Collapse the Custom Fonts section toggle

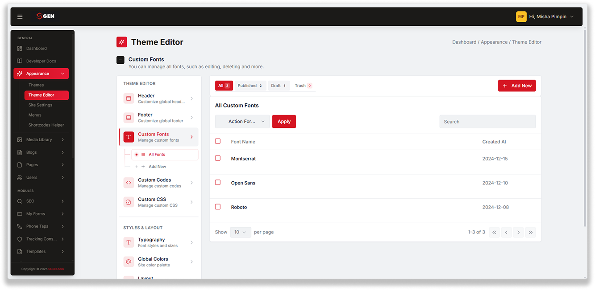point(121,60)
